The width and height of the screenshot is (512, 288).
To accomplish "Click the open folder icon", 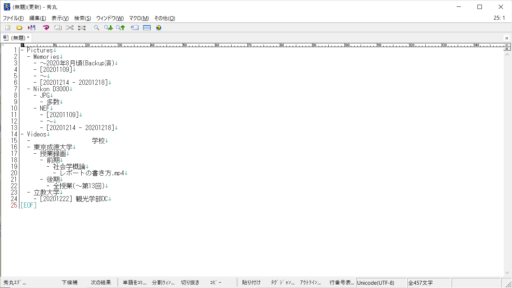I will click(x=19, y=28).
